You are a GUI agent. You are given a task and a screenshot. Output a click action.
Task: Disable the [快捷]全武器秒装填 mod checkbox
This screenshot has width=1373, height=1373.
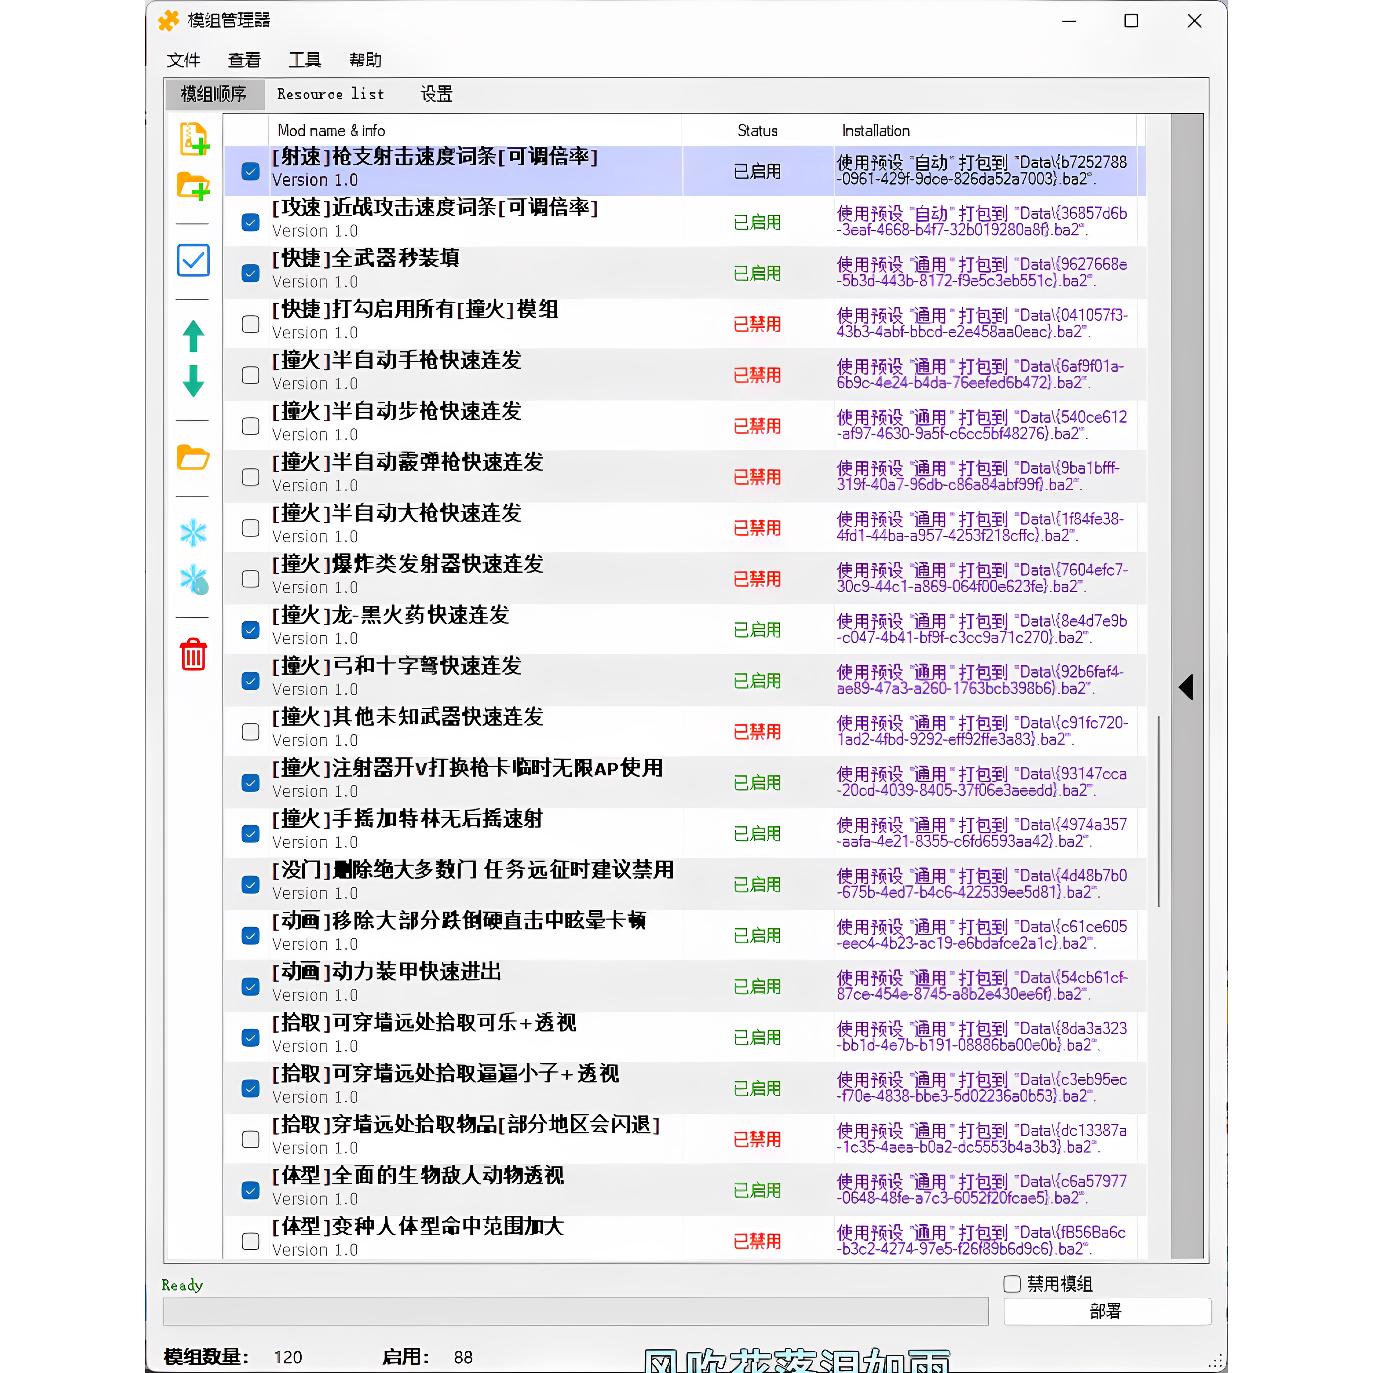(x=250, y=273)
